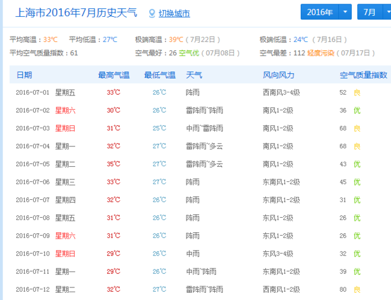The height and width of the screenshot is (300, 391).
Task: Click the 天气 column header
Action: (x=194, y=75)
